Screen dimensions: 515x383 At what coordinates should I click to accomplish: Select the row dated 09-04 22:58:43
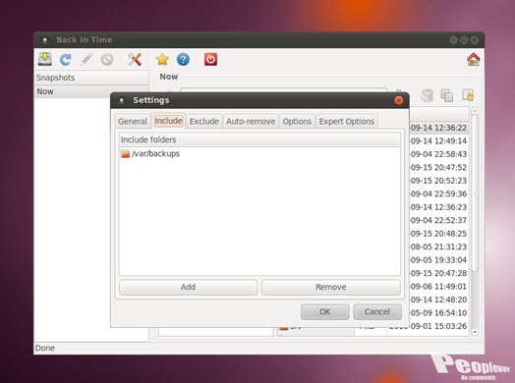click(438, 154)
